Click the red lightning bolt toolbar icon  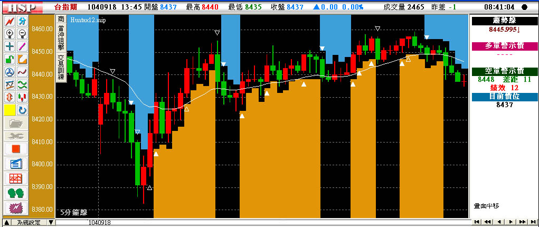click(x=11, y=21)
